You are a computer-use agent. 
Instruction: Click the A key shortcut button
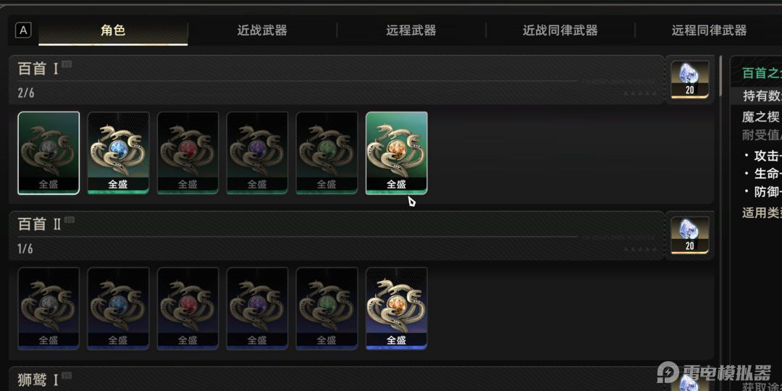23,30
